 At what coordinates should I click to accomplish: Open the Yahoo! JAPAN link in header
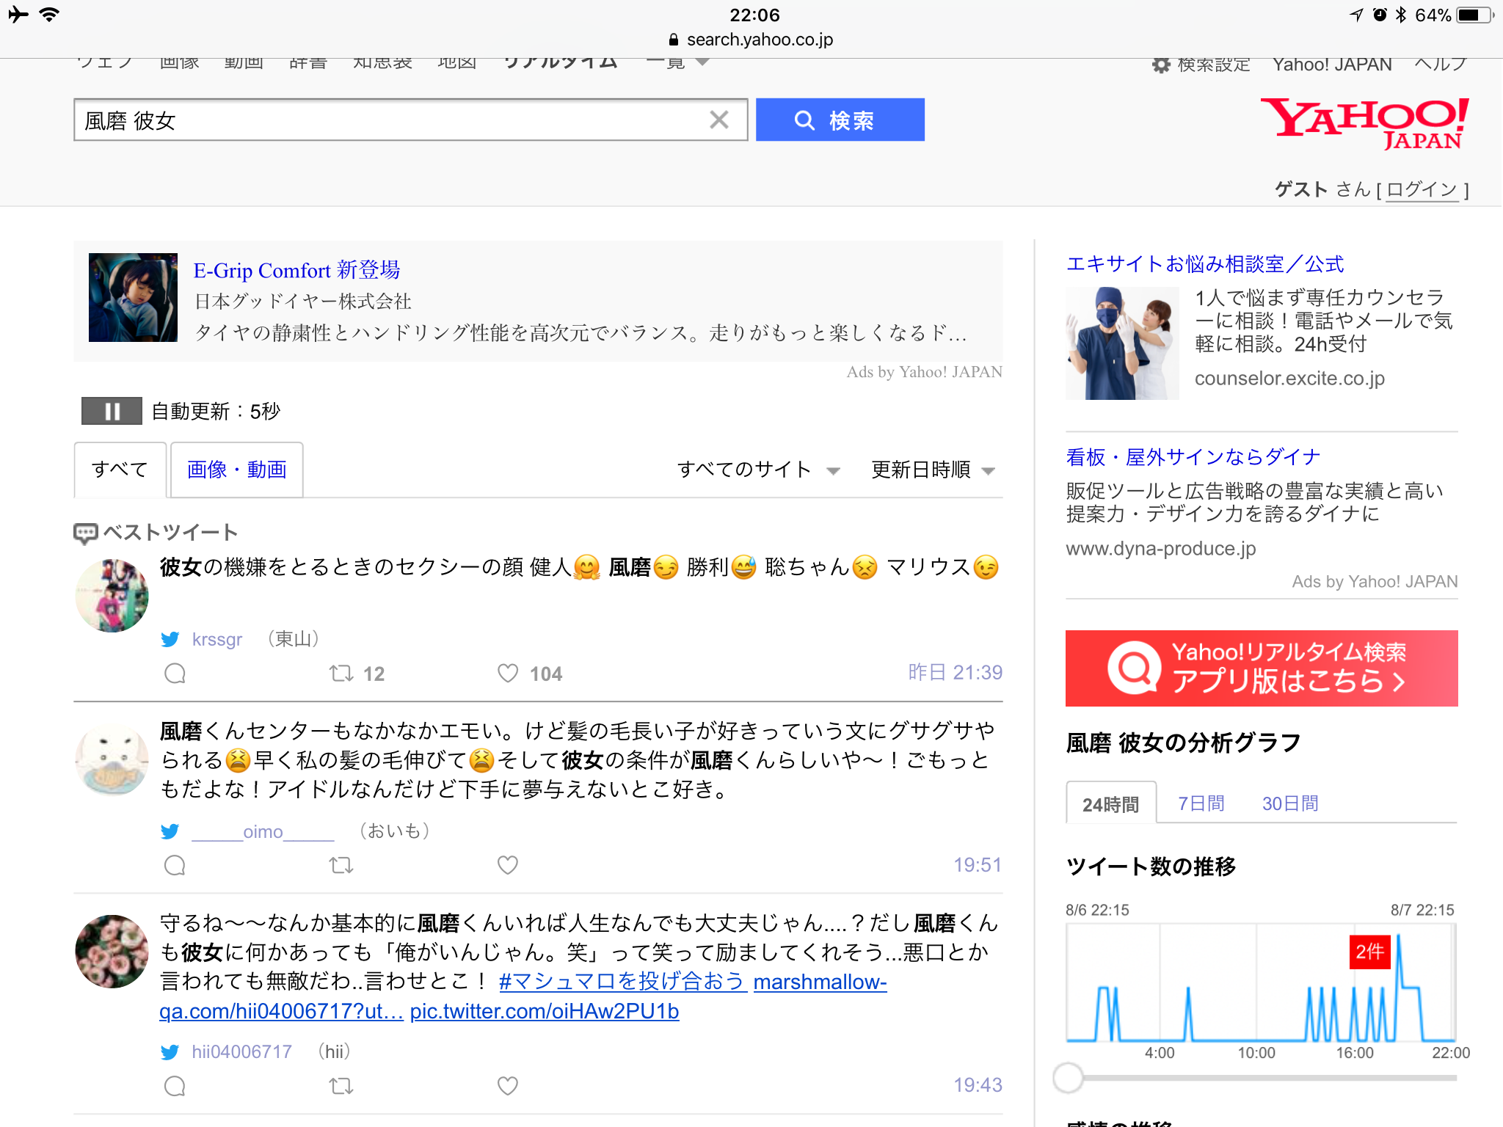coord(1332,65)
